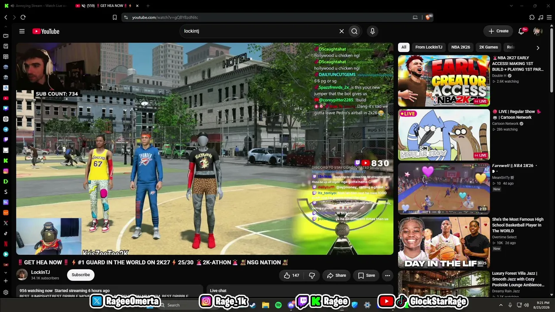Open the YouTube guide hamburger menu

point(22,31)
